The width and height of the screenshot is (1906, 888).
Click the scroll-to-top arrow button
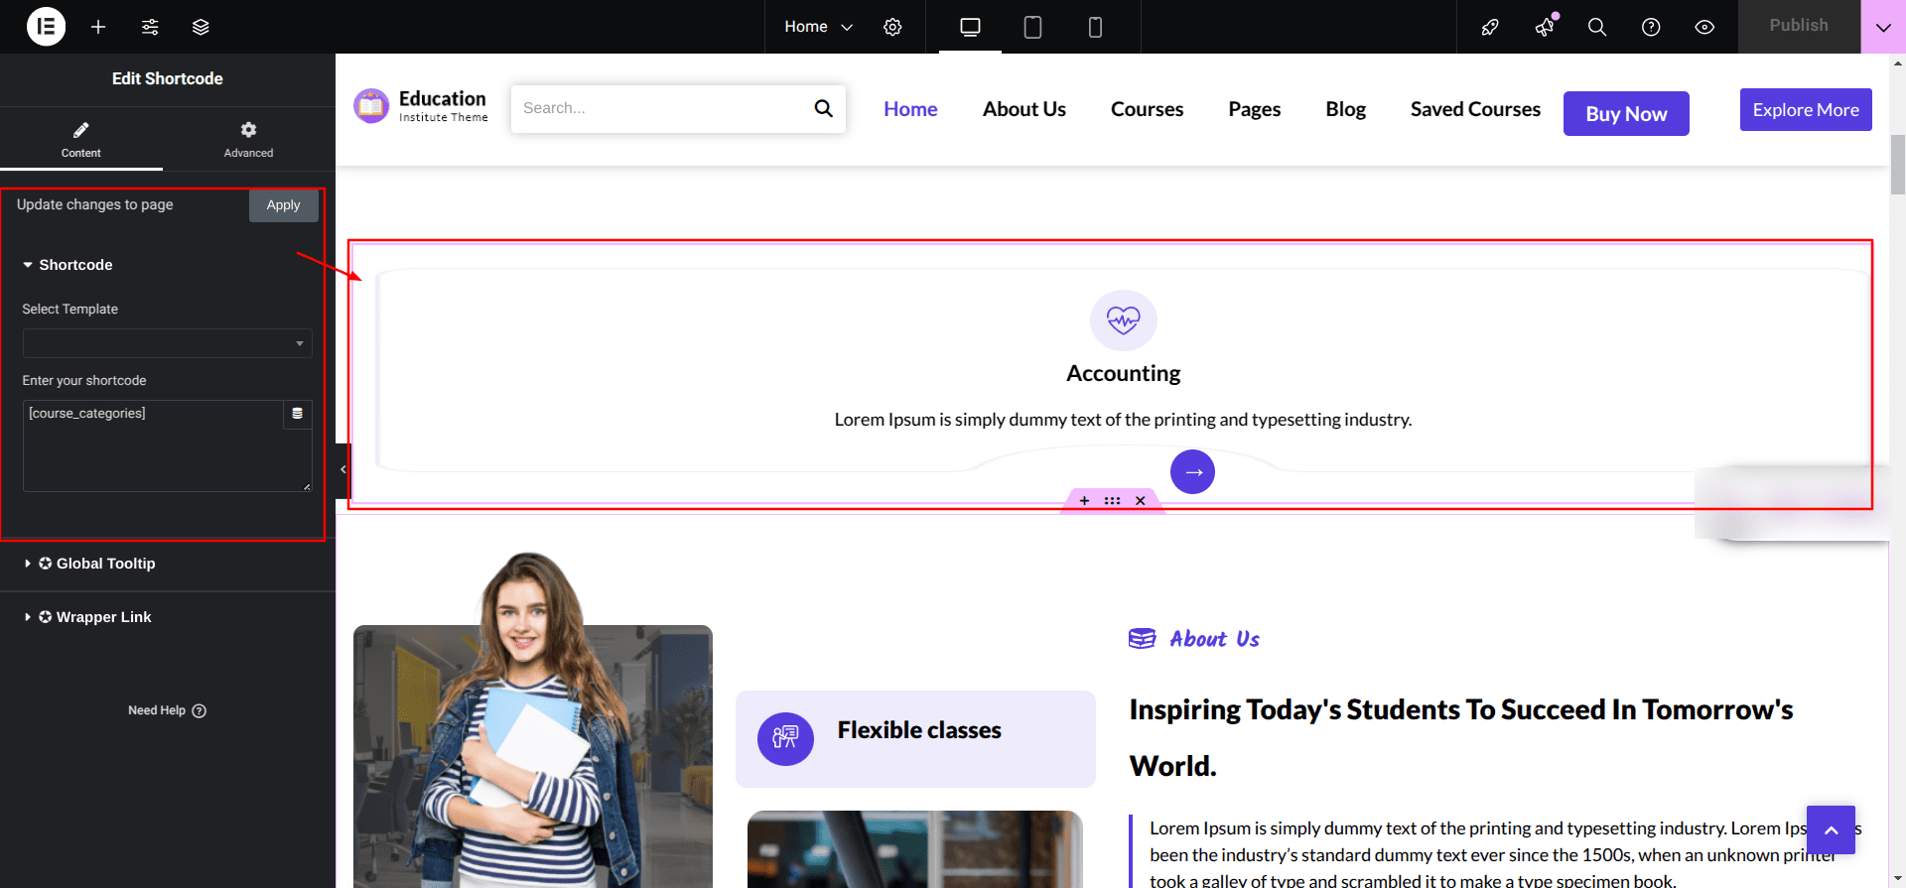pos(1831,829)
